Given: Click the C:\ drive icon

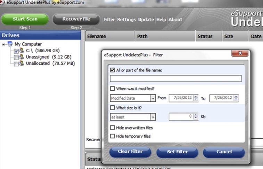Looking at the screenshot, I should click(x=21, y=50).
